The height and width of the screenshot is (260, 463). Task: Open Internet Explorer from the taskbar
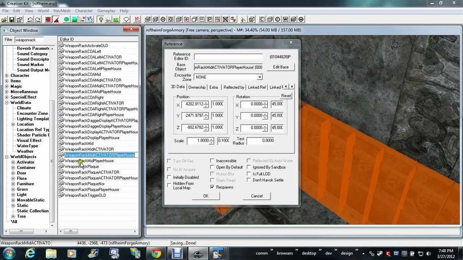click(x=30, y=253)
